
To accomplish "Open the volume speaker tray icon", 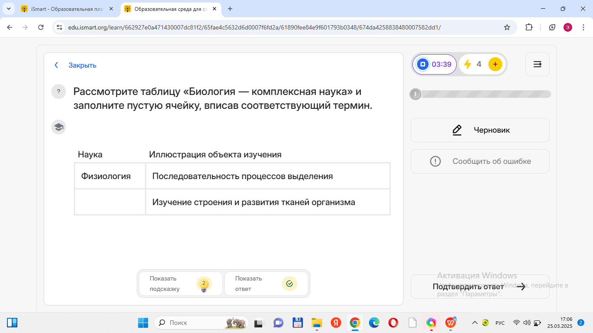I will [527, 323].
